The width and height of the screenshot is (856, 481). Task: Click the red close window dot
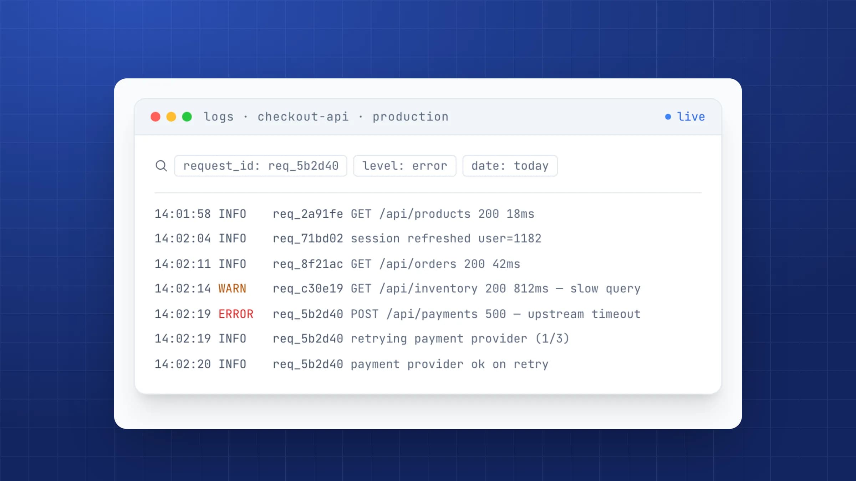[x=156, y=117]
